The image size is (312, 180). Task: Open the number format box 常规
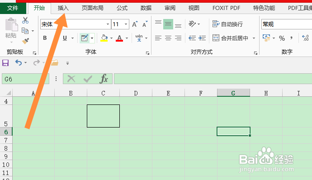point(287,24)
